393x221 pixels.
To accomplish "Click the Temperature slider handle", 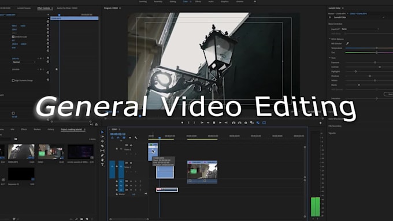I will click(376, 48).
